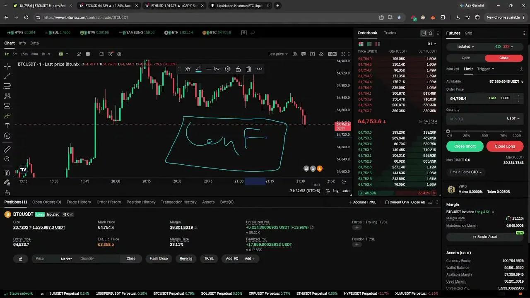Image resolution: width=530 pixels, height=298 pixels.
Task: Toggle lock all drawings padlock
Action: click(x=7, y=192)
